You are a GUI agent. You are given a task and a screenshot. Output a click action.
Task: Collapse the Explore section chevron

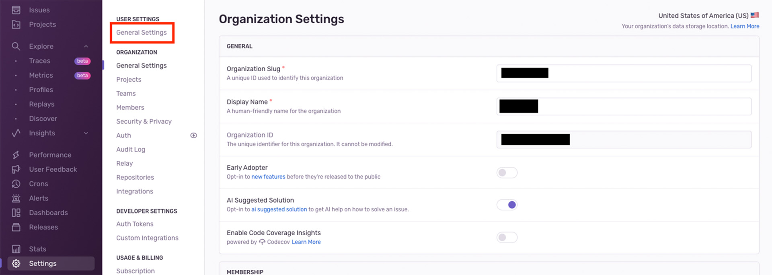[x=86, y=46]
